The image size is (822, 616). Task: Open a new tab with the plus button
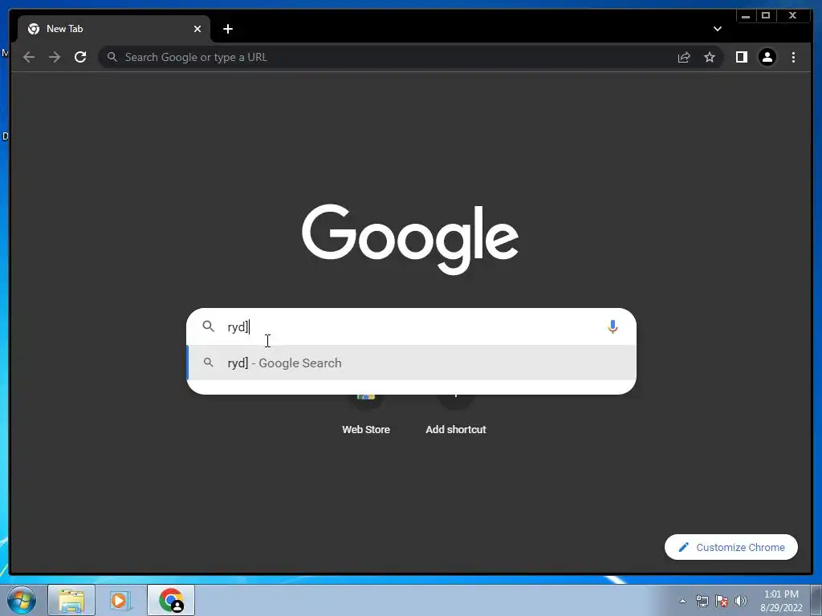click(x=227, y=29)
